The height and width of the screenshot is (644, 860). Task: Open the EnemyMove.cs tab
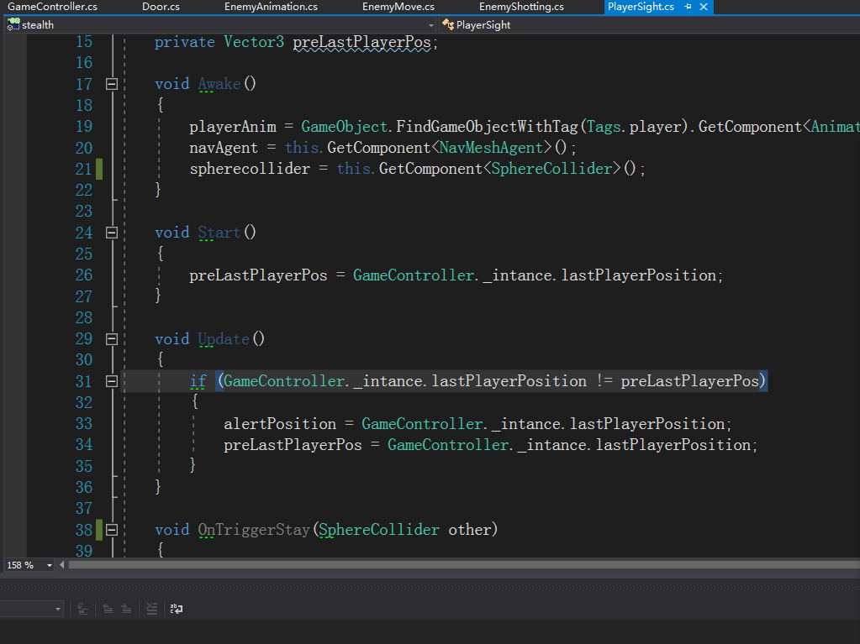click(398, 7)
